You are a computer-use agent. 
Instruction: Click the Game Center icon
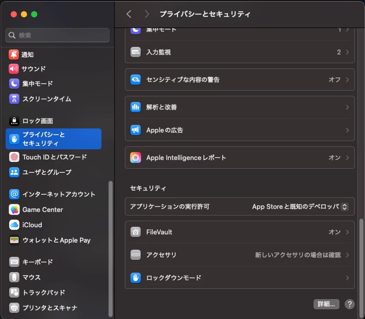[x=14, y=209]
